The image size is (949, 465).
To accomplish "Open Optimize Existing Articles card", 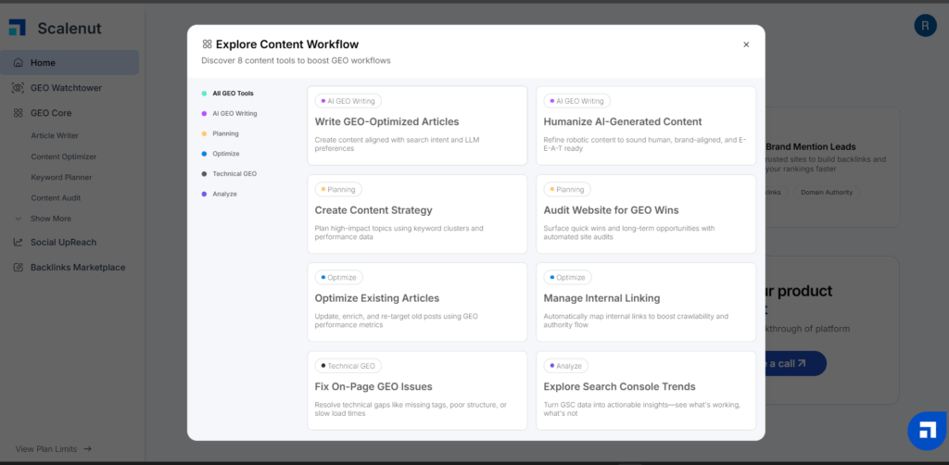I will 417,302.
